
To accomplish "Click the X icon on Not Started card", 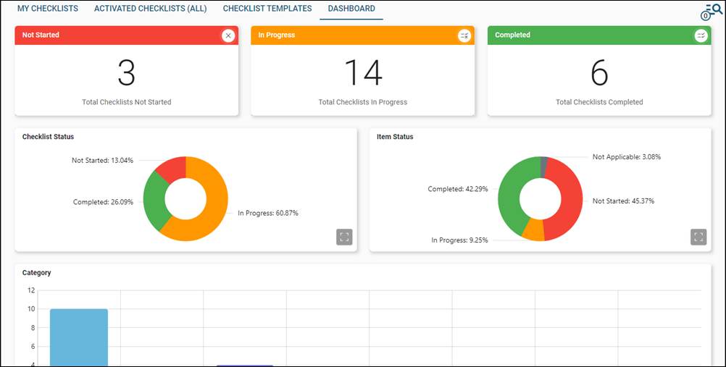I will 228,35.
